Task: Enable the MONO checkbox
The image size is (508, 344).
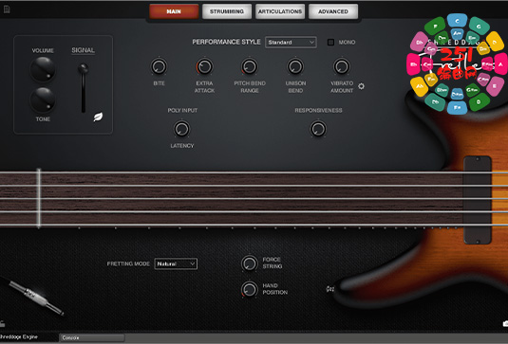Action: pyautogui.click(x=330, y=43)
